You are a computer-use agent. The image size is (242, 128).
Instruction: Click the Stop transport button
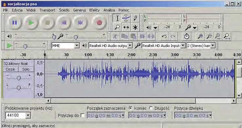pyautogui.click(x=47, y=23)
